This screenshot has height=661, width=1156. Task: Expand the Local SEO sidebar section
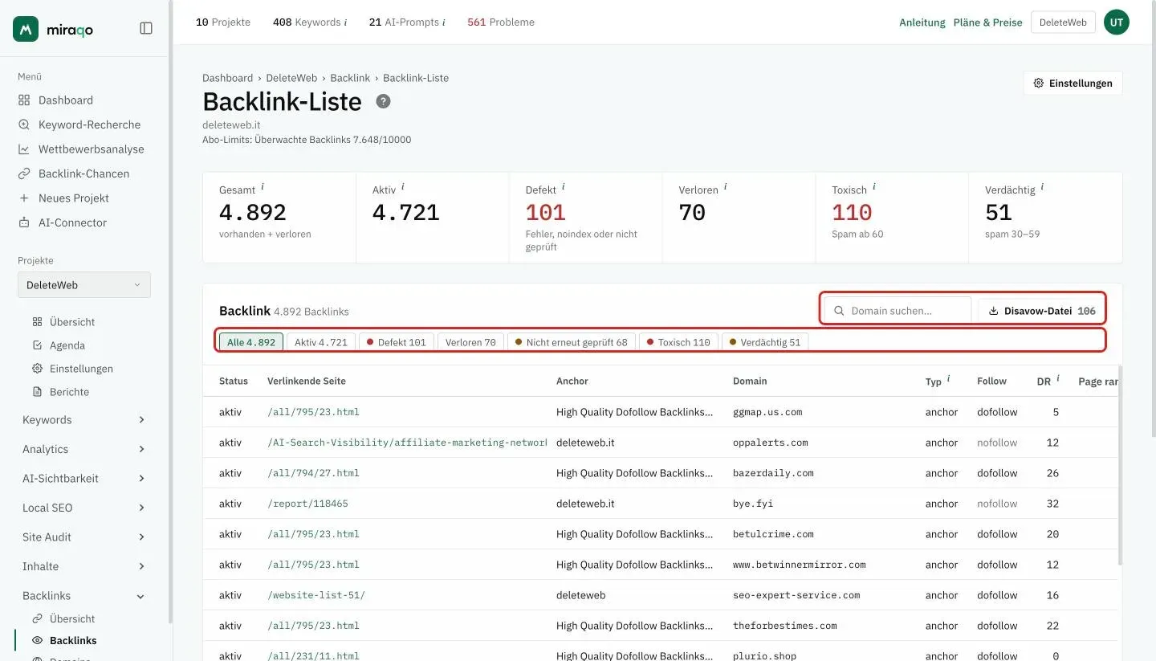click(x=84, y=508)
